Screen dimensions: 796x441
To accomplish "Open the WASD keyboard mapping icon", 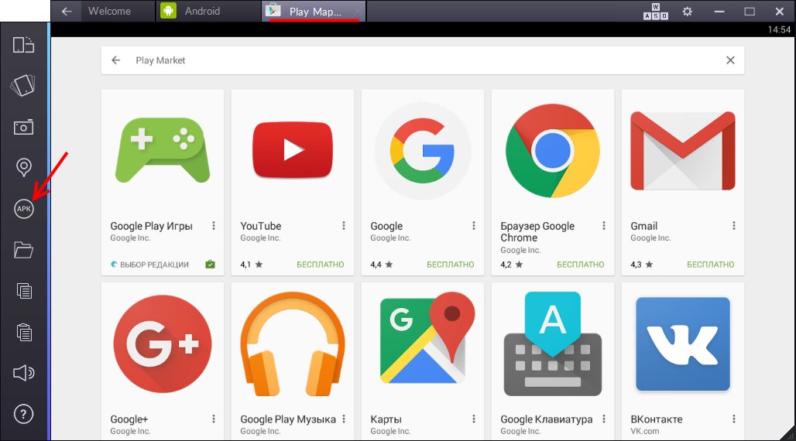I will 656,11.
